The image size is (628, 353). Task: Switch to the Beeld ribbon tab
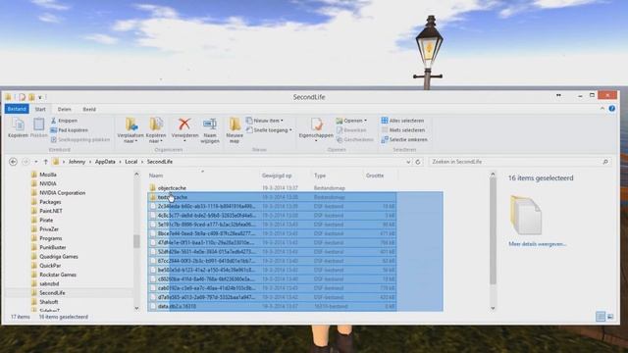(x=89, y=109)
